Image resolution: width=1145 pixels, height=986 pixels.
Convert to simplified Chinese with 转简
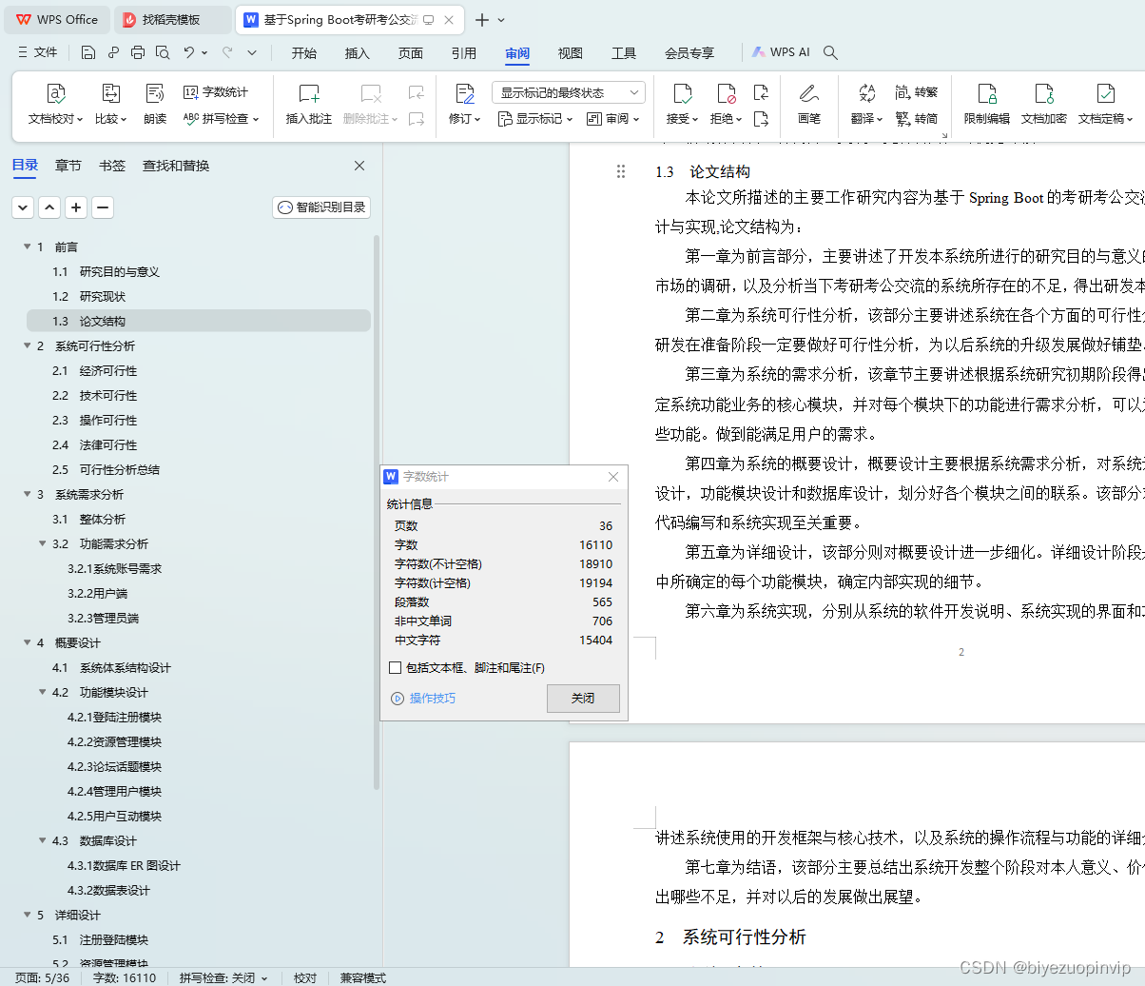(917, 119)
